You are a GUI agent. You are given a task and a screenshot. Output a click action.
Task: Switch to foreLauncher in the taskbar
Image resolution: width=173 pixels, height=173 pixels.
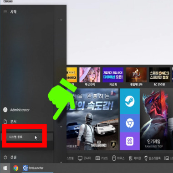point(33,168)
